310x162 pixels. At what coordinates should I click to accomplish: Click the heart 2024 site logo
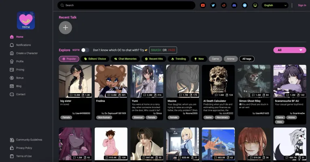click(x=26, y=20)
